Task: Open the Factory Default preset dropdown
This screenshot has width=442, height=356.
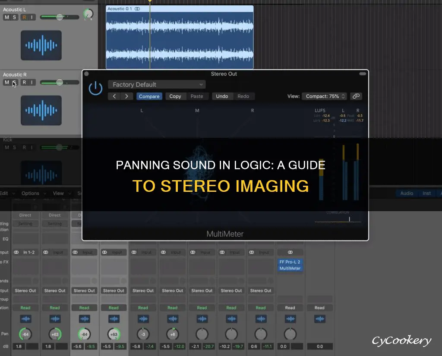Action: pyautogui.click(x=157, y=85)
